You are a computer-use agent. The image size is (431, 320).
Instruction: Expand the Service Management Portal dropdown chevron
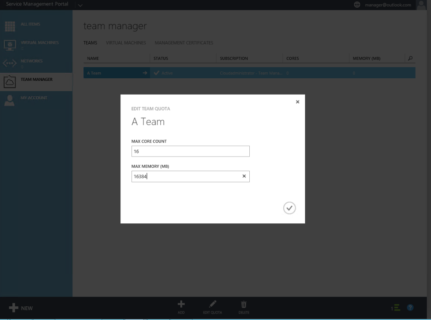[x=80, y=5]
